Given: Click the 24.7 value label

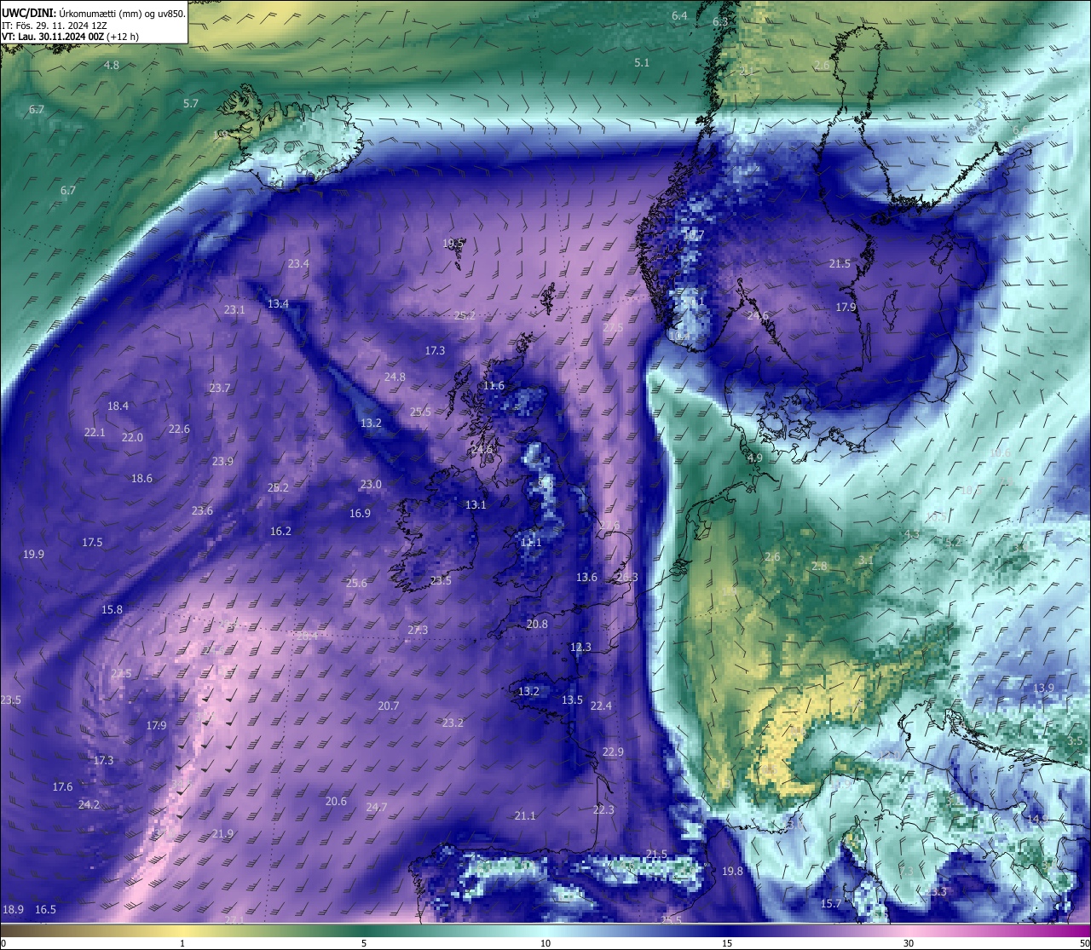Looking at the screenshot, I should coord(377,808).
